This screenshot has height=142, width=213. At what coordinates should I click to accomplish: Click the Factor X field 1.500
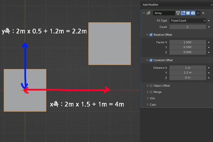[x=188, y=42]
